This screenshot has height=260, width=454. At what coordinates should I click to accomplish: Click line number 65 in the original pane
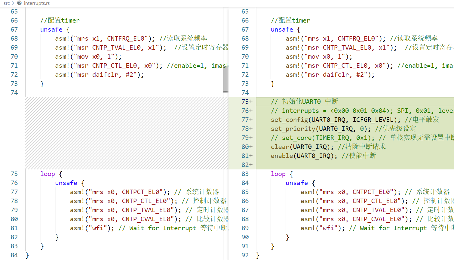14,11
